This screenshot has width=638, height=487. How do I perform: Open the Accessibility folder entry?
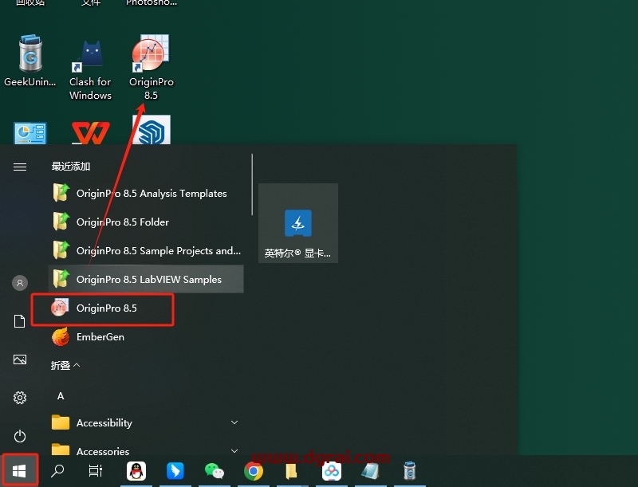tap(146, 422)
